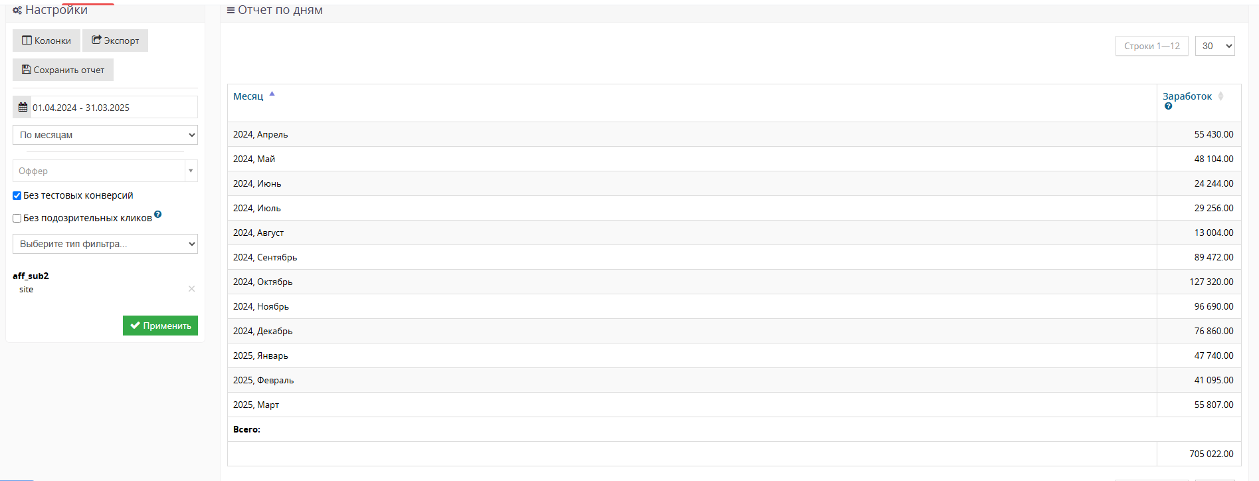Click the sort arrow next to Месяц
This screenshot has width=1259, height=481.
pyautogui.click(x=272, y=94)
